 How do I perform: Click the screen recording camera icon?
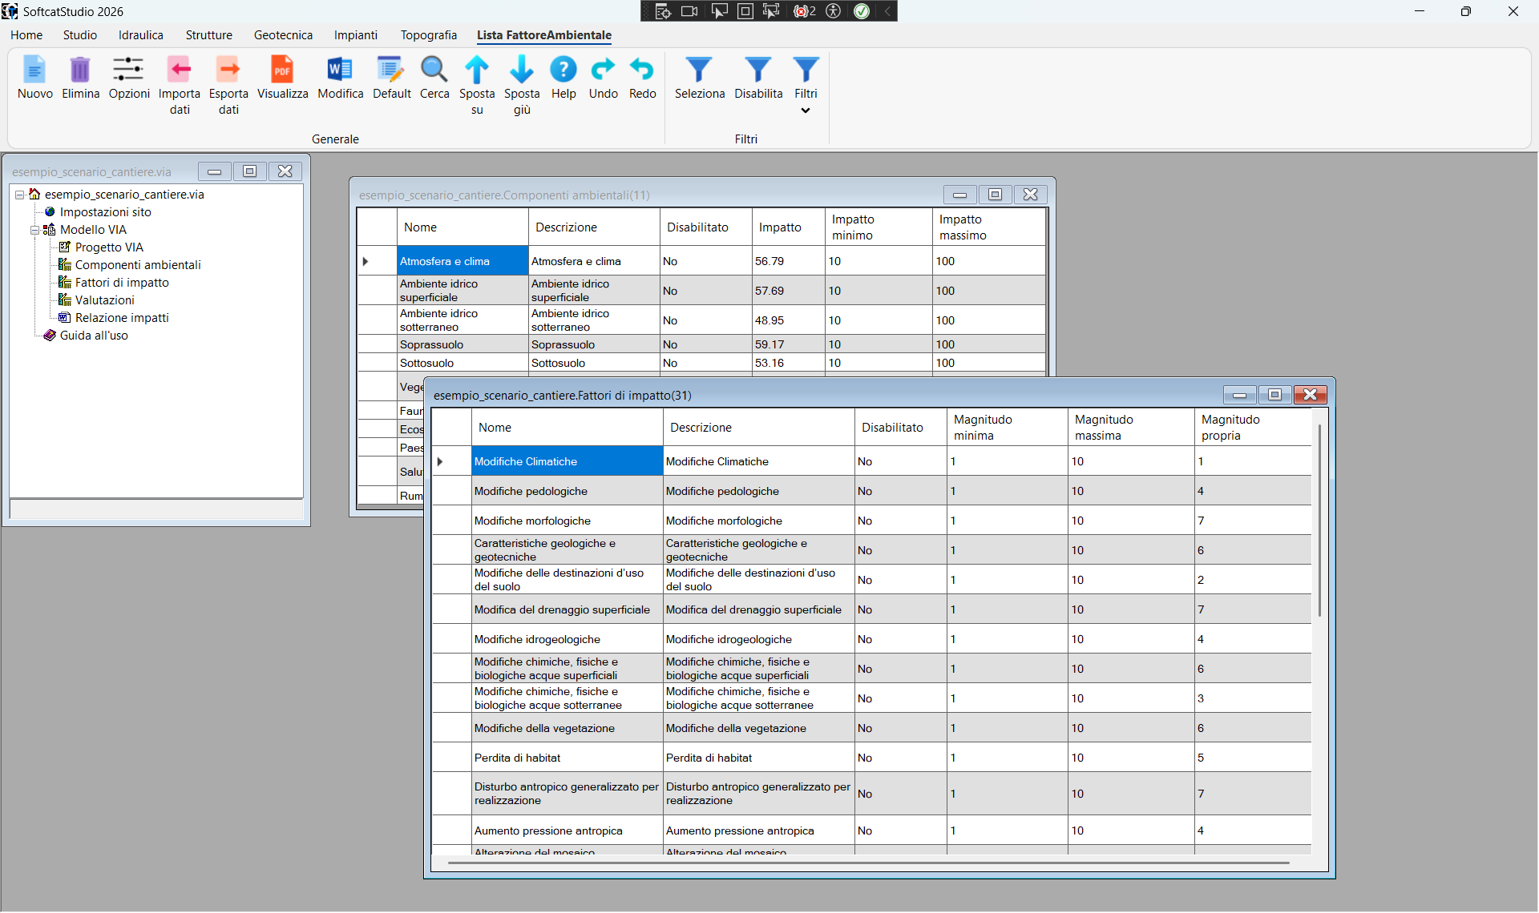tap(689, 11)
